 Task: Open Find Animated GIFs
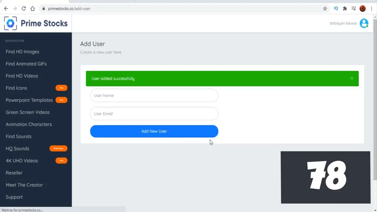[x=26, y=64]
